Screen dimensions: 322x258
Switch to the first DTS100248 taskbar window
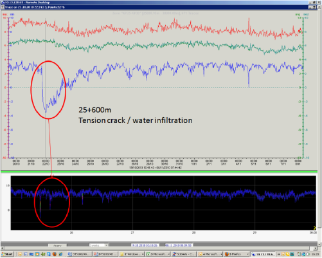80,254
